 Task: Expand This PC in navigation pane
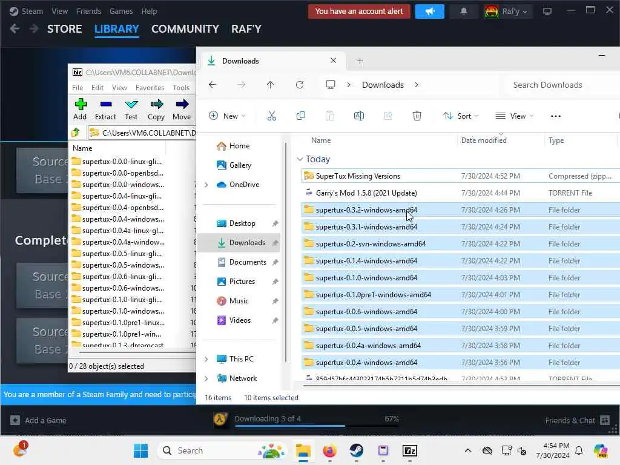click(206, 359)
